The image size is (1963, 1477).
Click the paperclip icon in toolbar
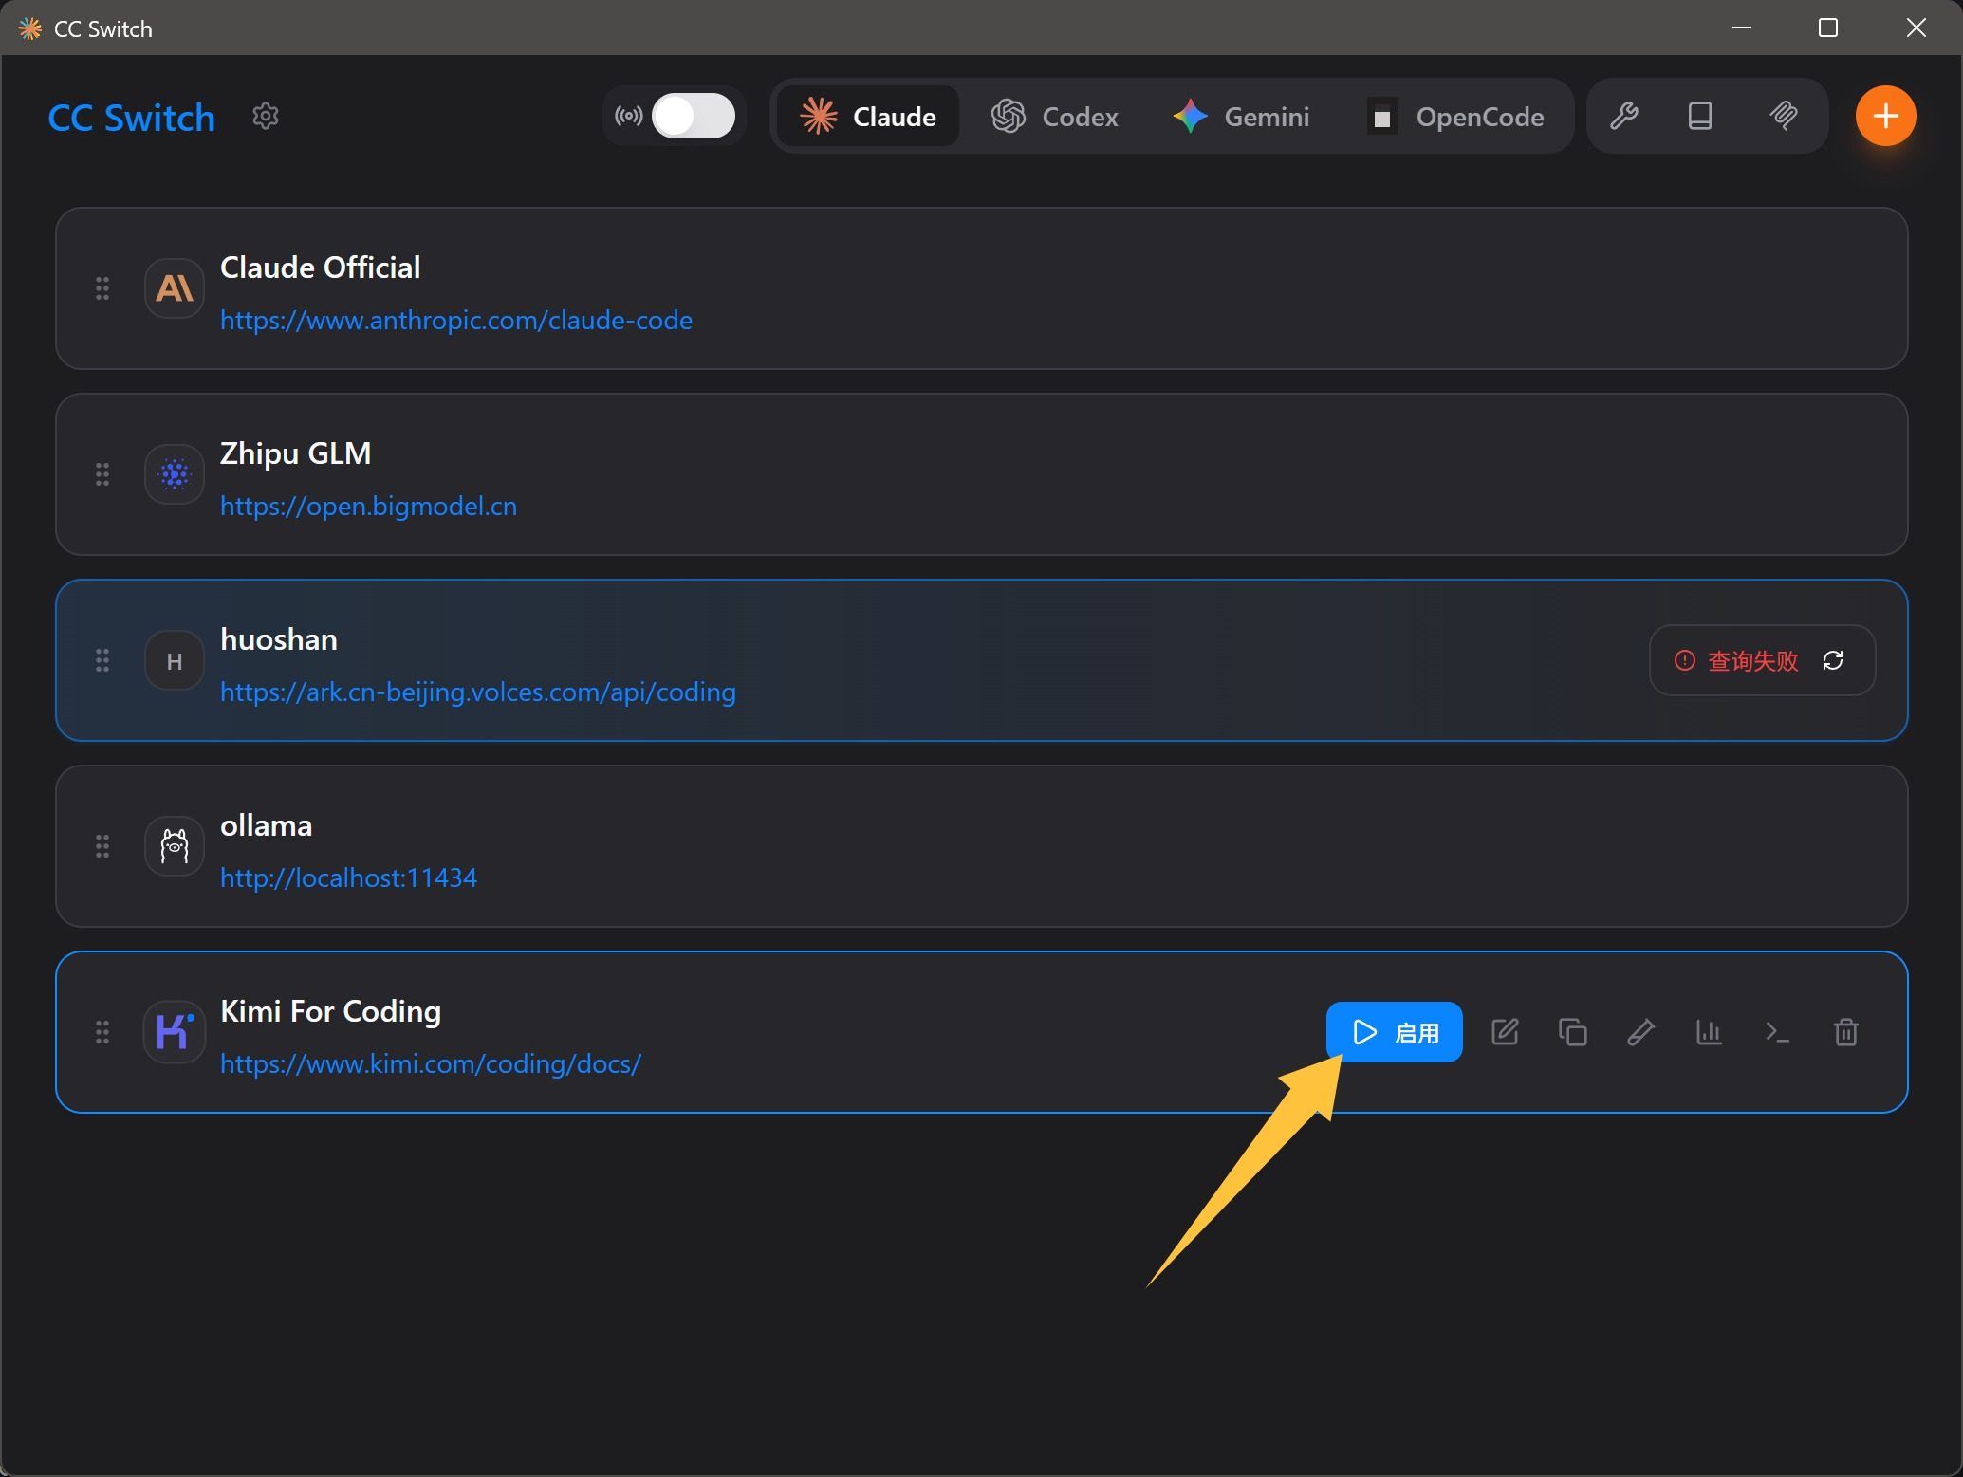click(x=1784, y=117)
